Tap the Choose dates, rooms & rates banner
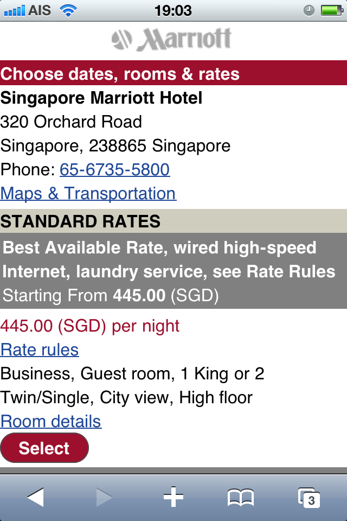Image resolution: width=347 pixels, height=521 pixels. (120, 74)
